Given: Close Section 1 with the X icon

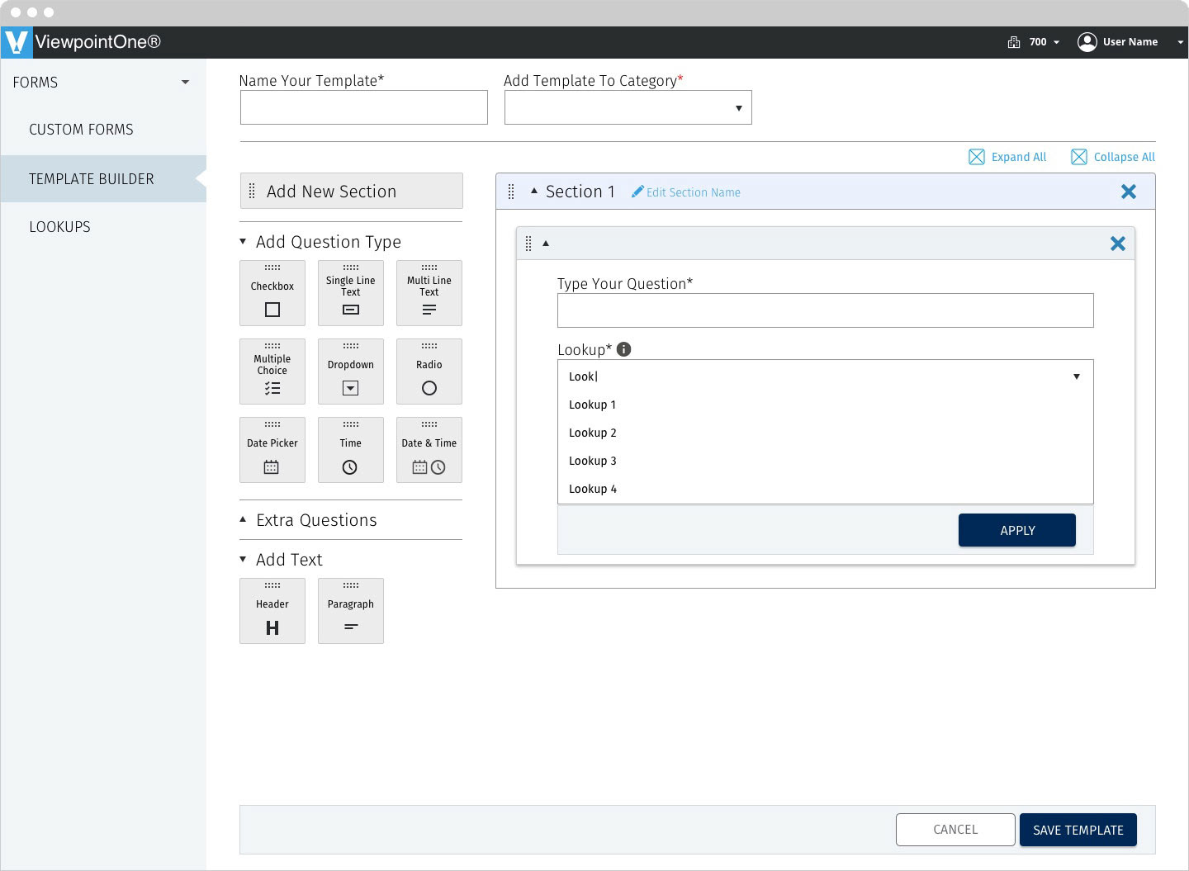Looking at the screenshot, I should click(1129, 192).
